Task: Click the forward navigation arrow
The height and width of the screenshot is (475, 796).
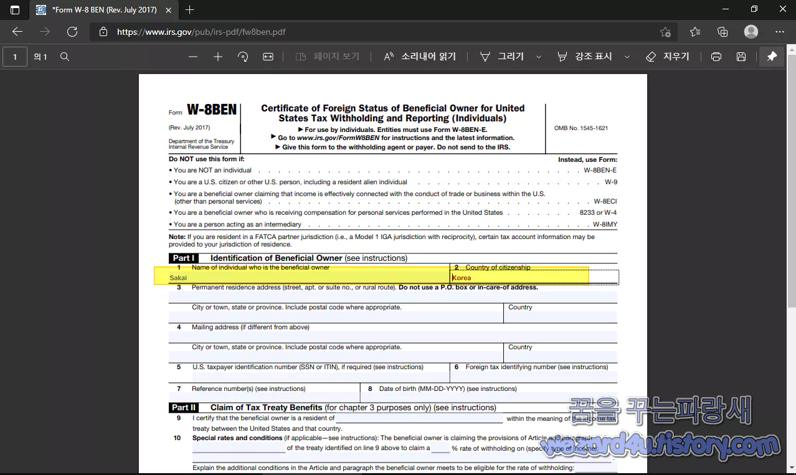Action: [44, 32]
